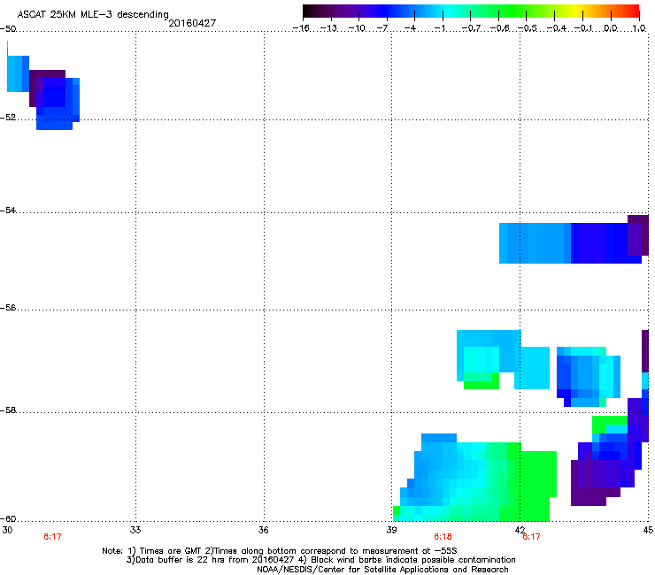Viewport: 655px width, 575px height.
Task: Click the -0.4 colorbar label
Action: [x=556, y=28]
